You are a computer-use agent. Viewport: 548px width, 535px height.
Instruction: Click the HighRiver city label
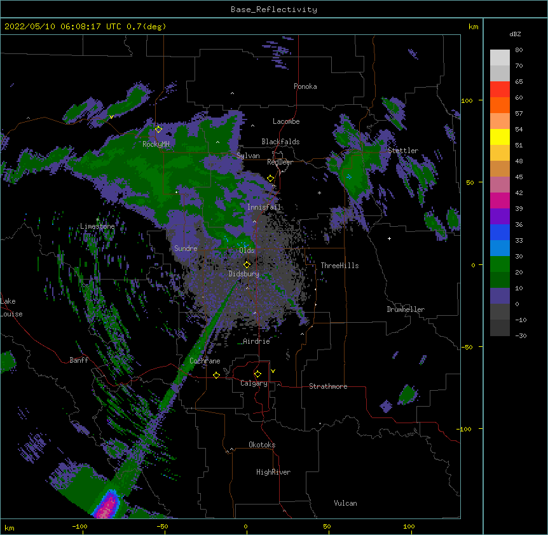273,472
